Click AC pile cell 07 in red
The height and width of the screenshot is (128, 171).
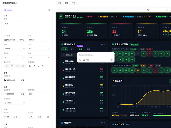[x=150, y=53]
